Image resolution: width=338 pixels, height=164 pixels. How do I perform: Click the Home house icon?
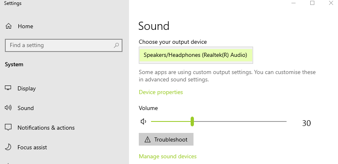[x=9, y=26]
